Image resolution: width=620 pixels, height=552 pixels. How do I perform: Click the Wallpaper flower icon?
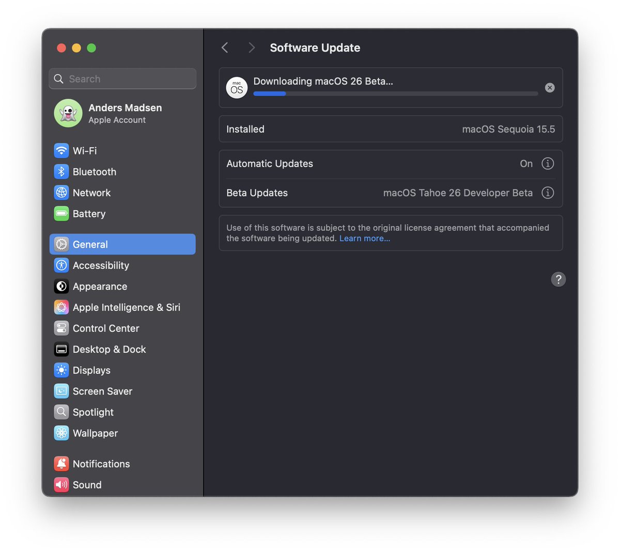coord(61,433)
